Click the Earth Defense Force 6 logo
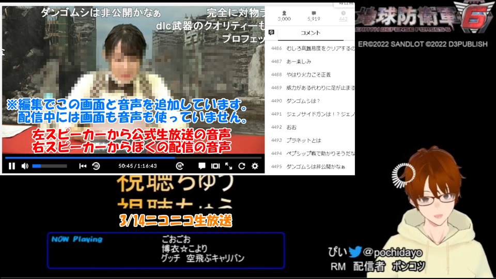This screenshot has width=496, height=279. [x=425, y=18]
